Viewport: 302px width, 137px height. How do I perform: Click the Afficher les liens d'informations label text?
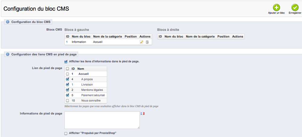point(104,62)
